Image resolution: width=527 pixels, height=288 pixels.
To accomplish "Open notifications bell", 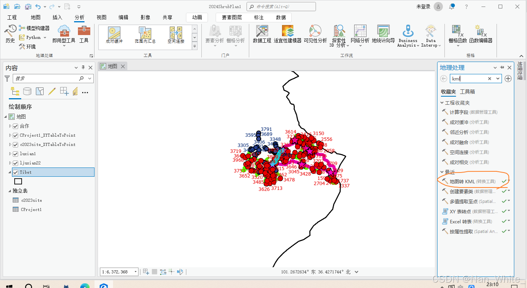I will tap(452, 7).
